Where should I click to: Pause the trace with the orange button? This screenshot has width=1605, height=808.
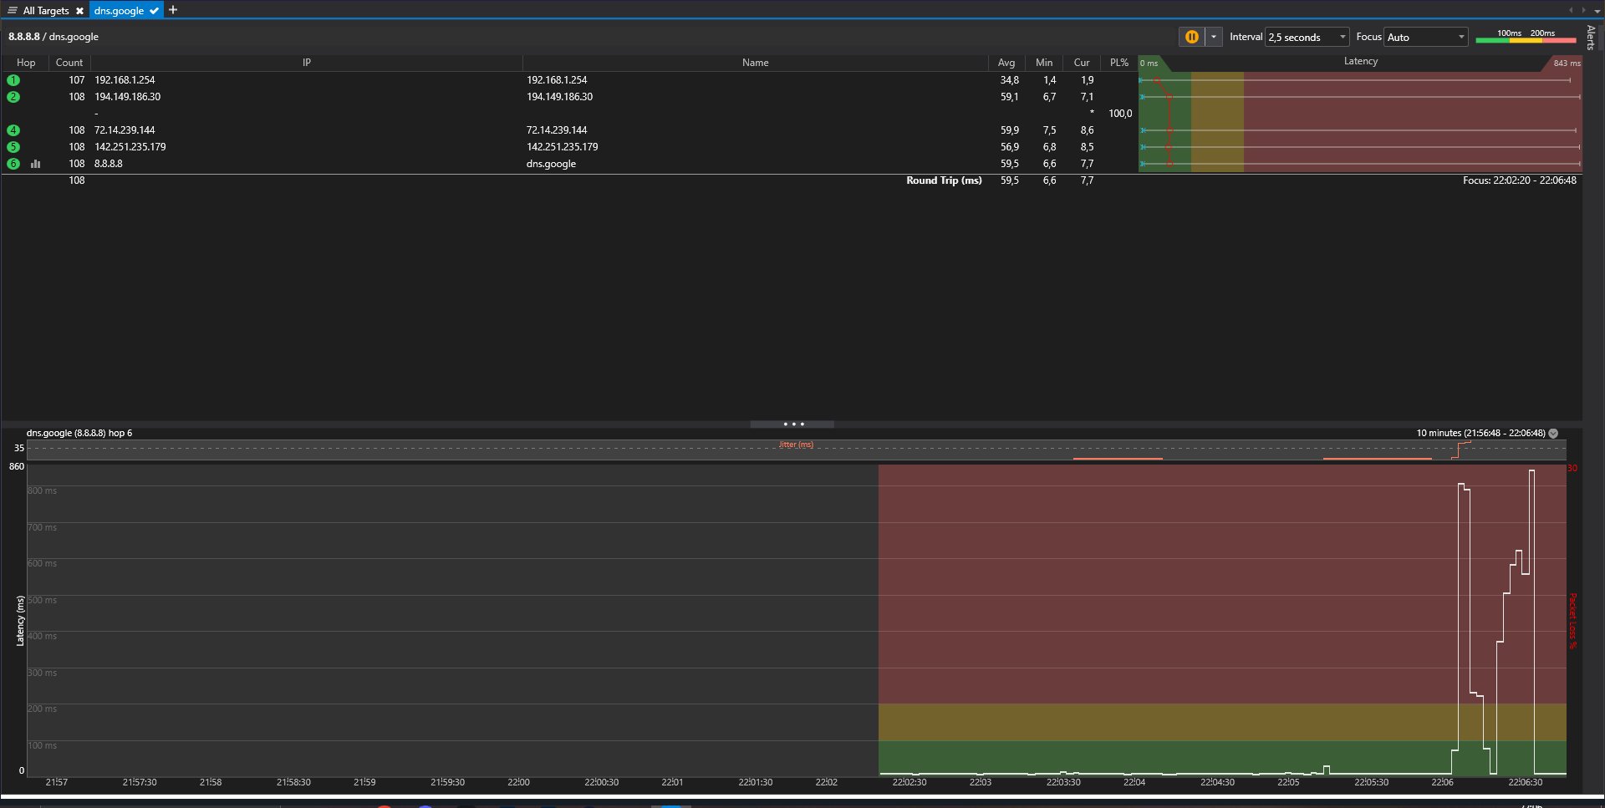(x=1191, y=37)
